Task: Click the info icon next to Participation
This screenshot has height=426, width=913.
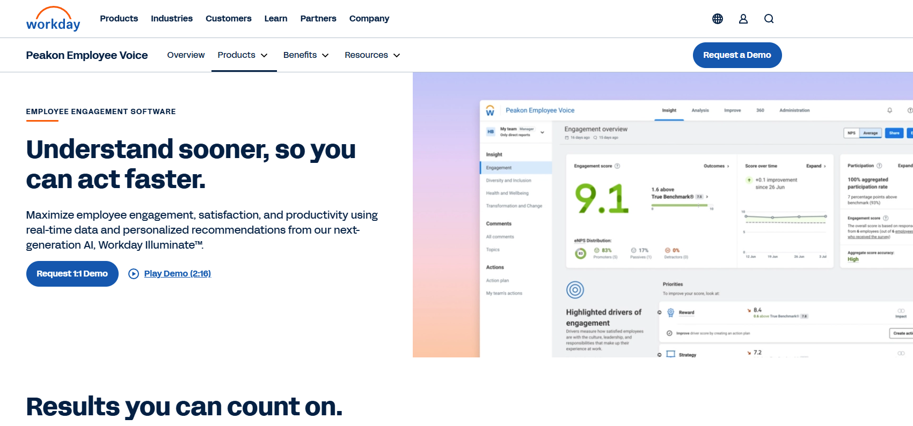Action: point(879,166)
